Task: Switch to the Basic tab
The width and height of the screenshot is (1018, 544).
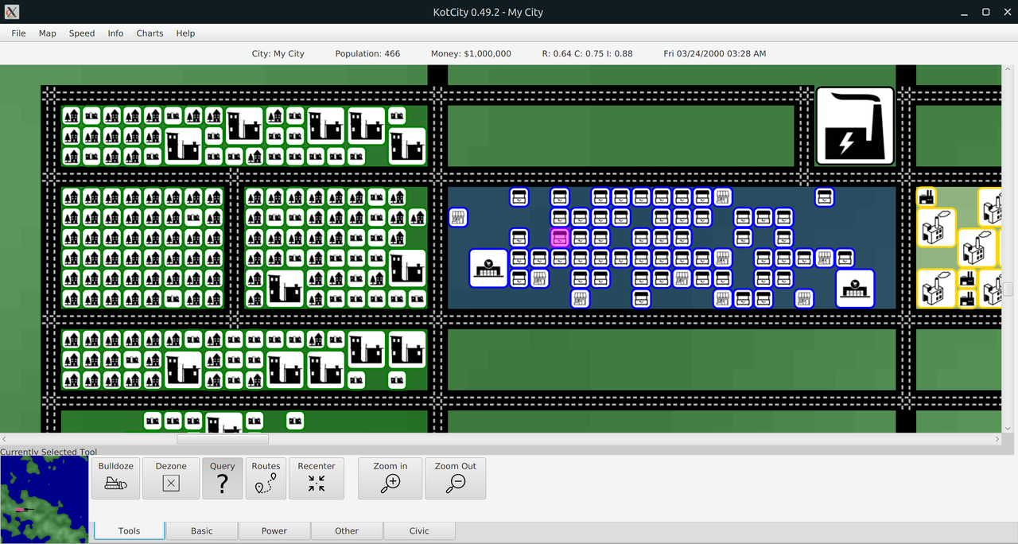Action: pyautogui.click(x=202, y=530)
